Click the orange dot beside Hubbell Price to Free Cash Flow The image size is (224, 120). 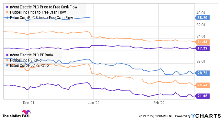(x=7, y=12)
